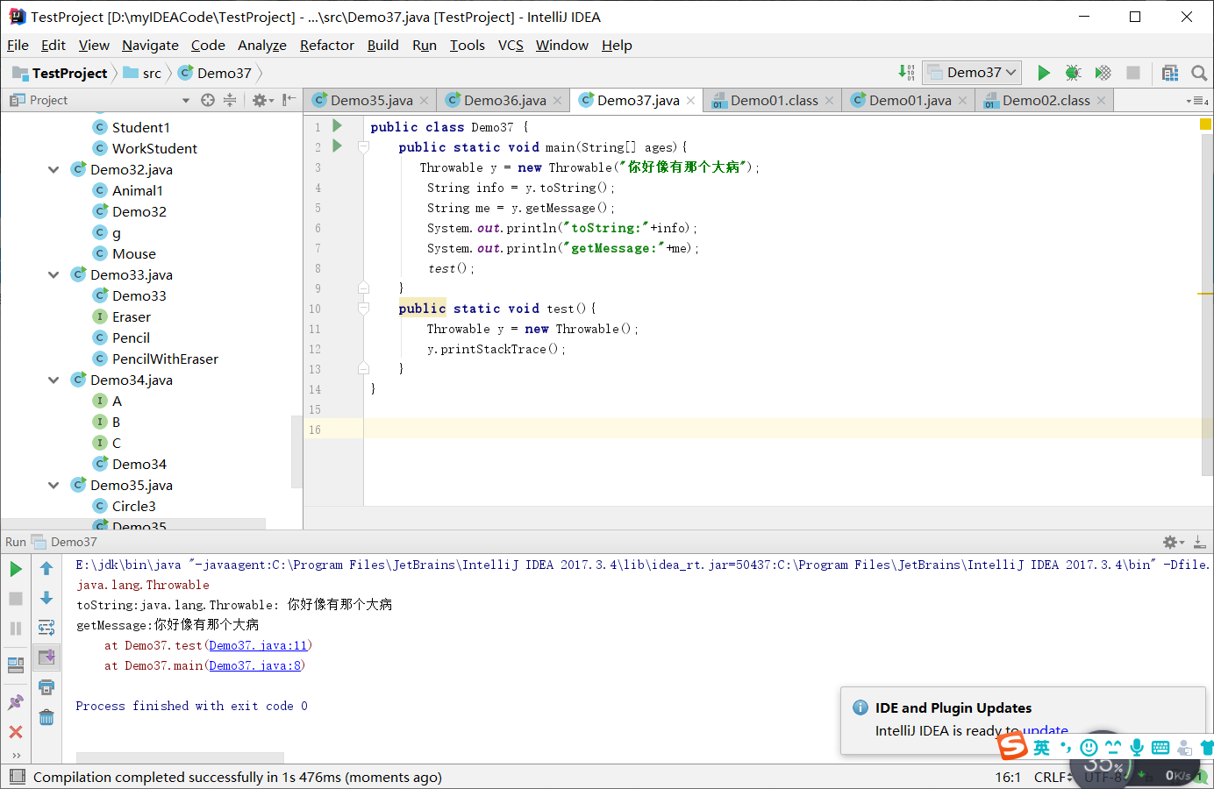Toggle IME punctuation mode
This screenshot has width=1214, height=789.
[1066, 747]
